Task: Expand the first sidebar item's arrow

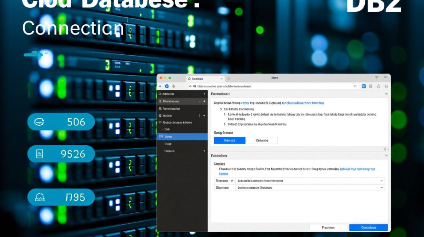Action: coord(204,94)
